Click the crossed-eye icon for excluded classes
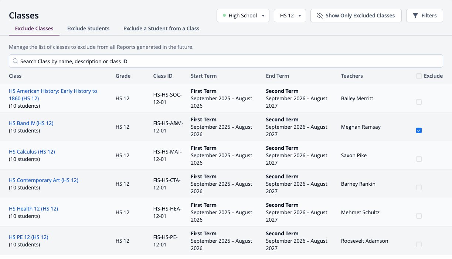Viewport: 452px width, 259px height. coord(320,16)
